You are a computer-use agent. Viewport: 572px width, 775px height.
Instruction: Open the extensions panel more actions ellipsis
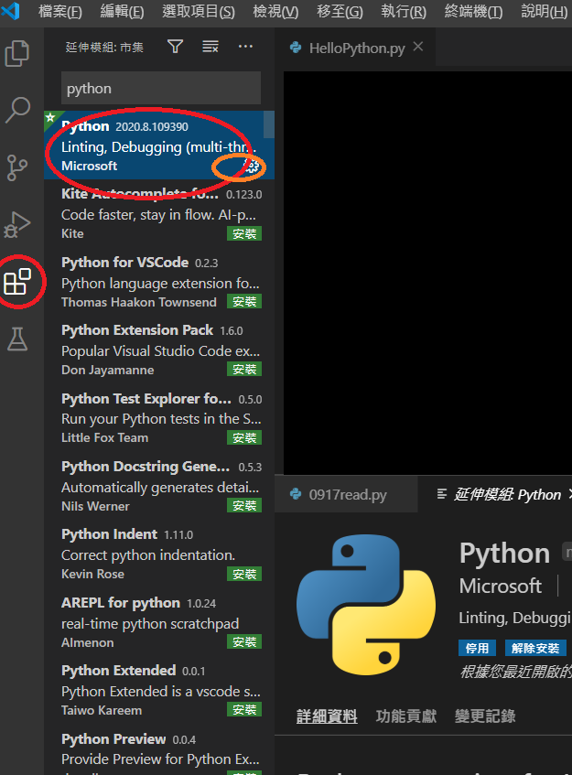pos(245,47)
